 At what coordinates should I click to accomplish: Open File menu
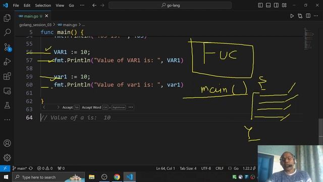pos(16,6)
